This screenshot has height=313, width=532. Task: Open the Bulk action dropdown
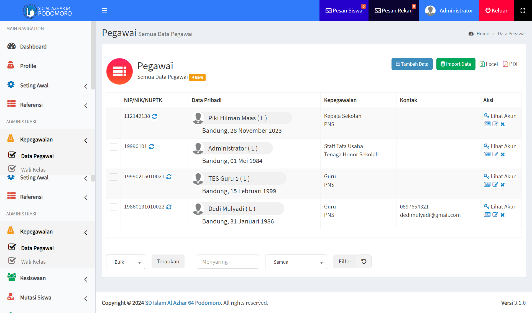point(126,262)
